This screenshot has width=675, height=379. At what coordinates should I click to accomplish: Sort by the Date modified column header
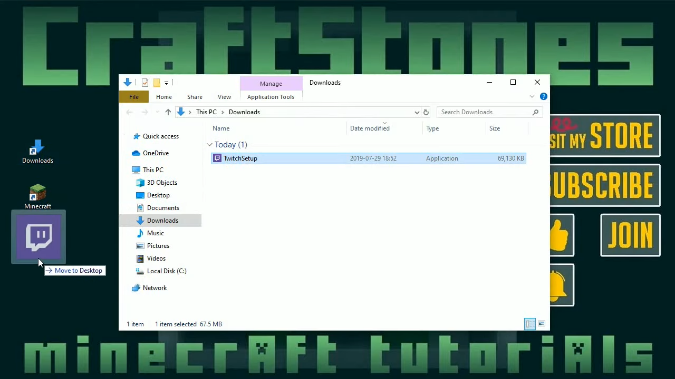point(385,128)
